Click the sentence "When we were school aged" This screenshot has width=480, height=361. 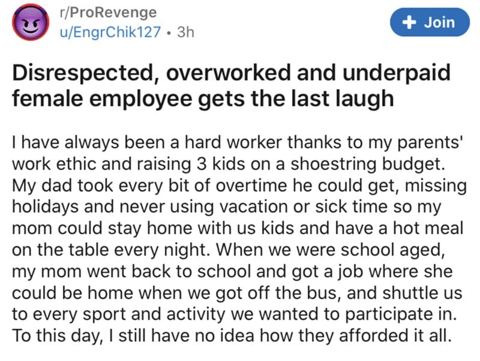331,250
